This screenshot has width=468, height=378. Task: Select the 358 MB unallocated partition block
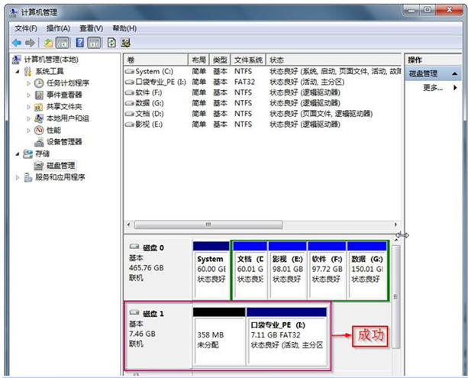coord(219,339)
